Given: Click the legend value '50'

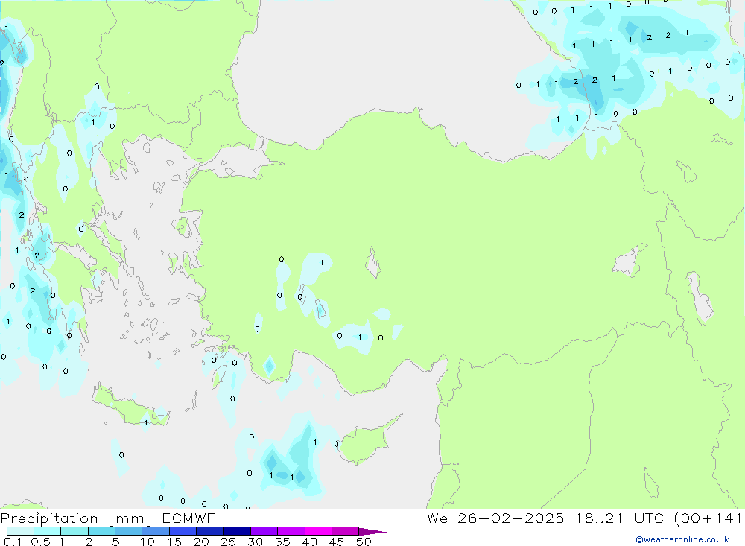Looking at the screenshot, I should (364, 542).
